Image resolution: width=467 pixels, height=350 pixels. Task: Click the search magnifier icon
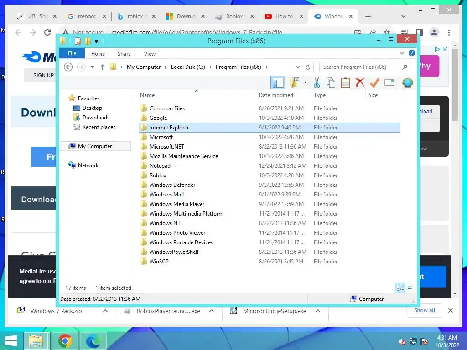tap(405, 67)
